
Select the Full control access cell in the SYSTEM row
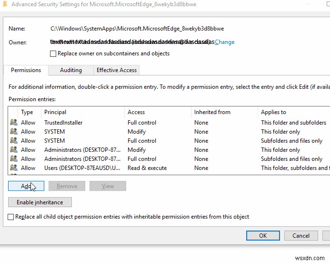[142, 141]
